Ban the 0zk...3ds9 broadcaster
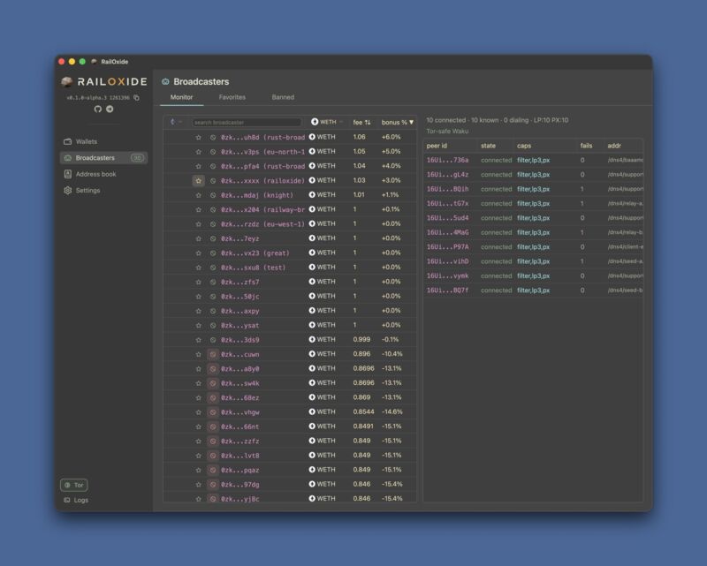707x566 pixels. click(x=213, y=340)
